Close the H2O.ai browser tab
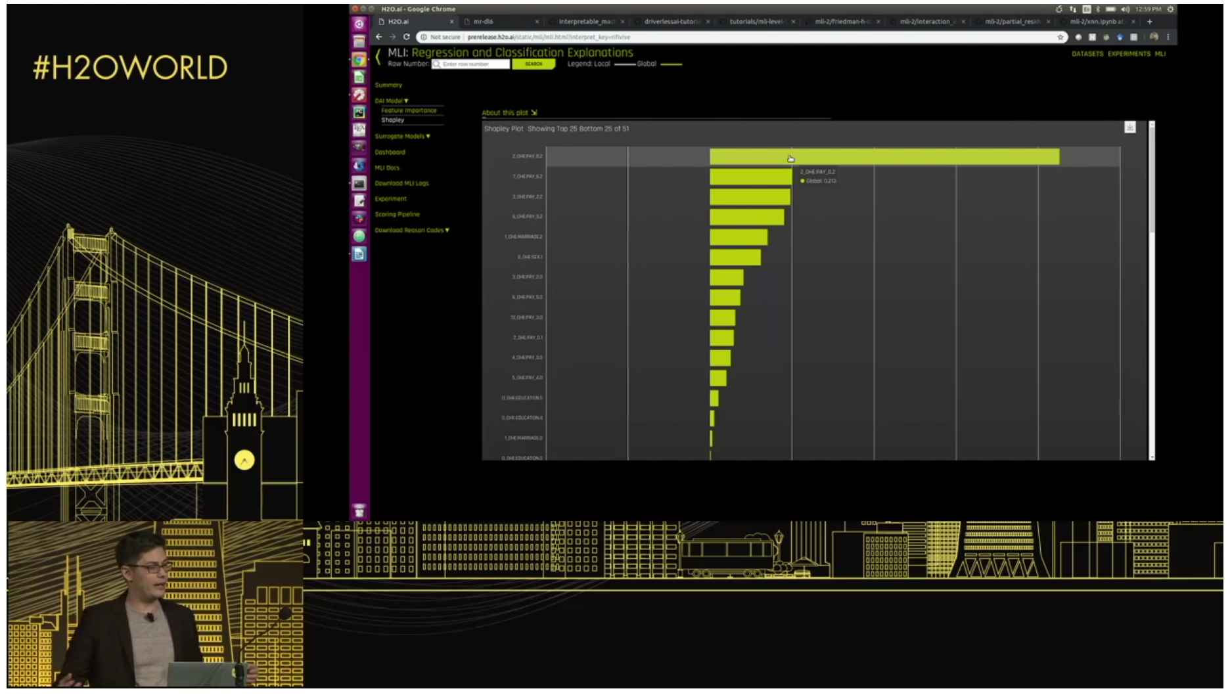 click(x=451, y=22)
